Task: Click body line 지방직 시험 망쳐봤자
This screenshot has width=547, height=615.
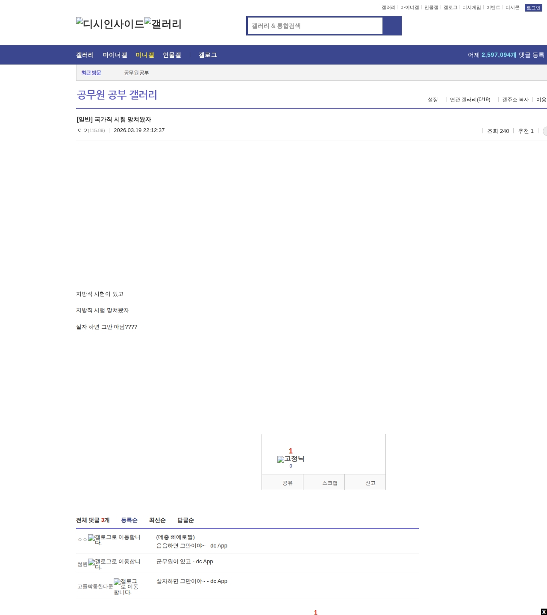Action: (x=103, y=310)
